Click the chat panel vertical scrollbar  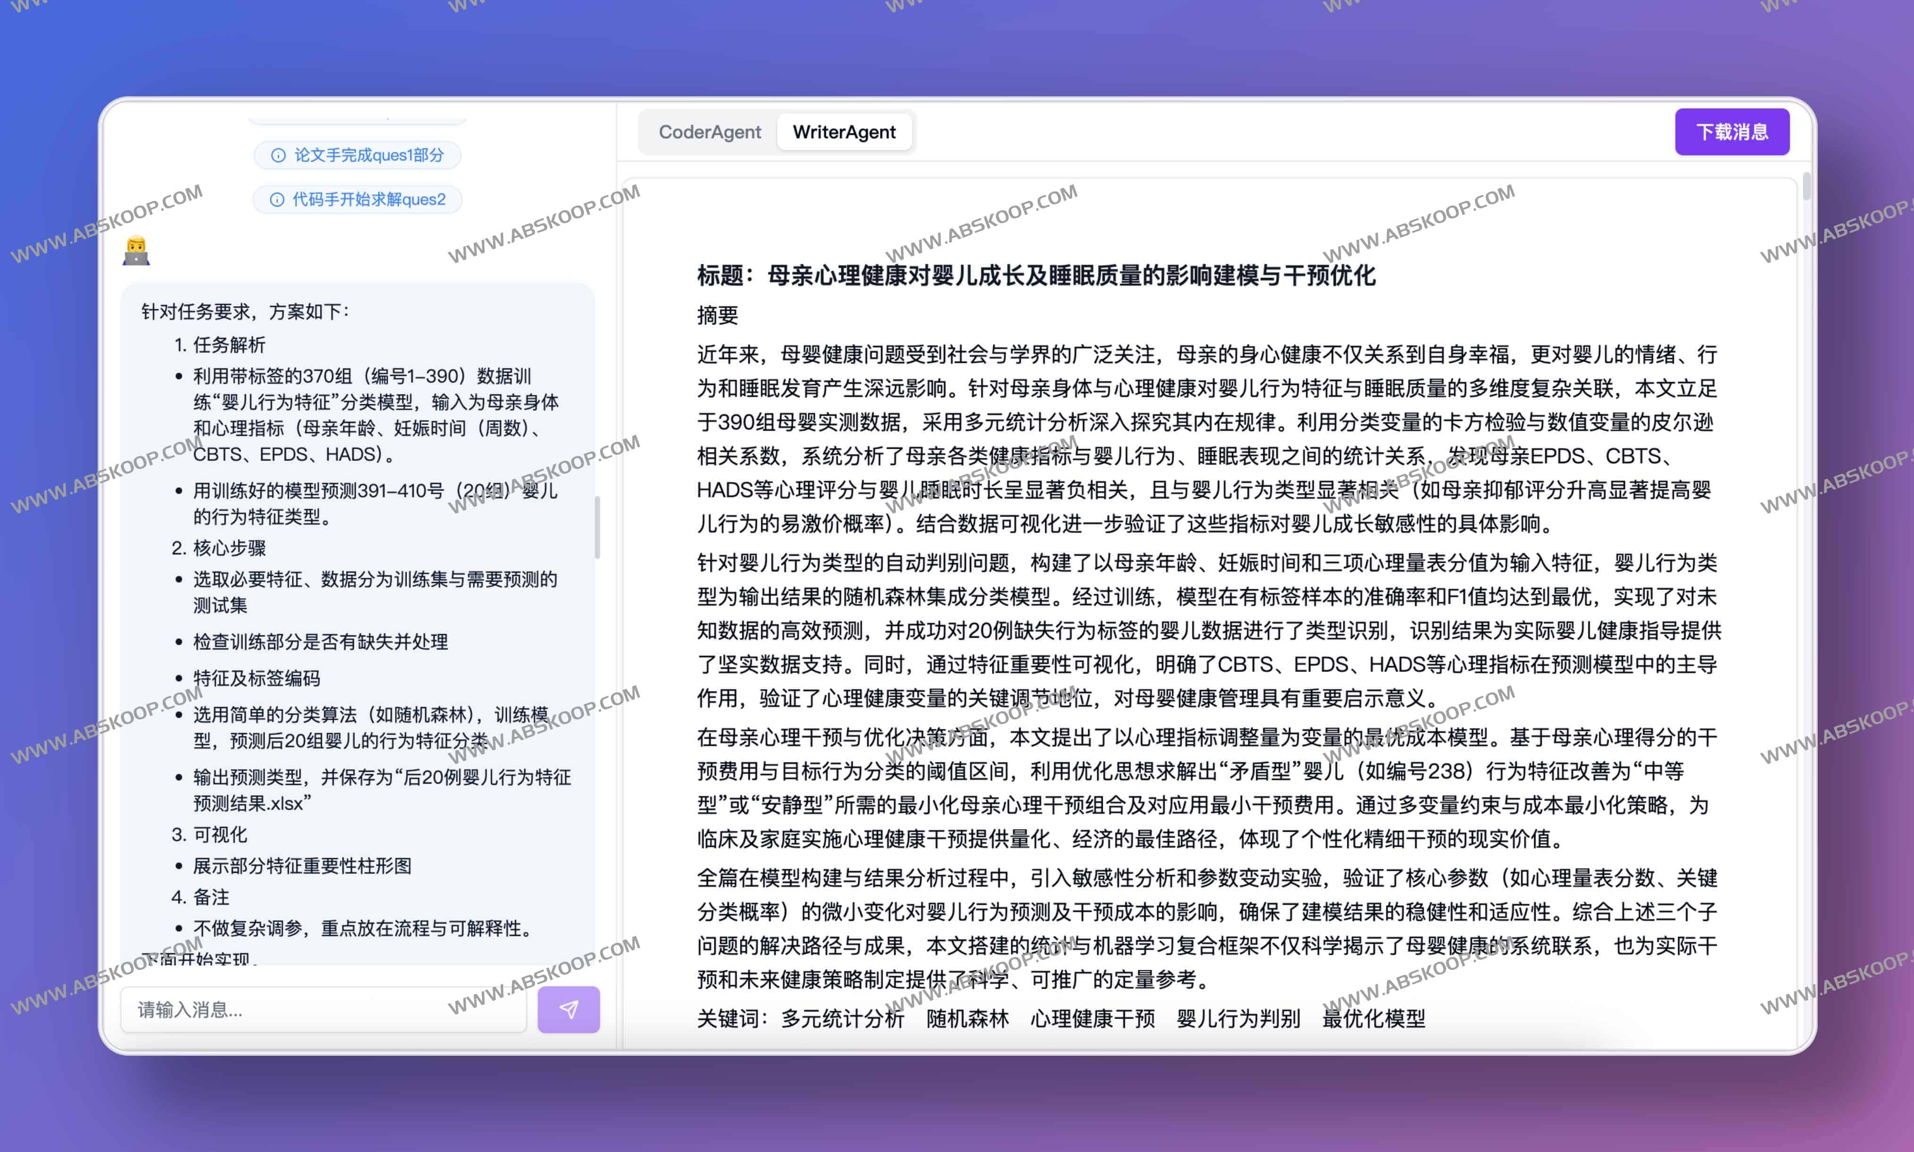(x=597, y=528)
